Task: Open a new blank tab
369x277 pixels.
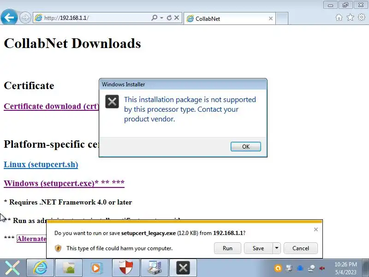Action: (282, 18)
